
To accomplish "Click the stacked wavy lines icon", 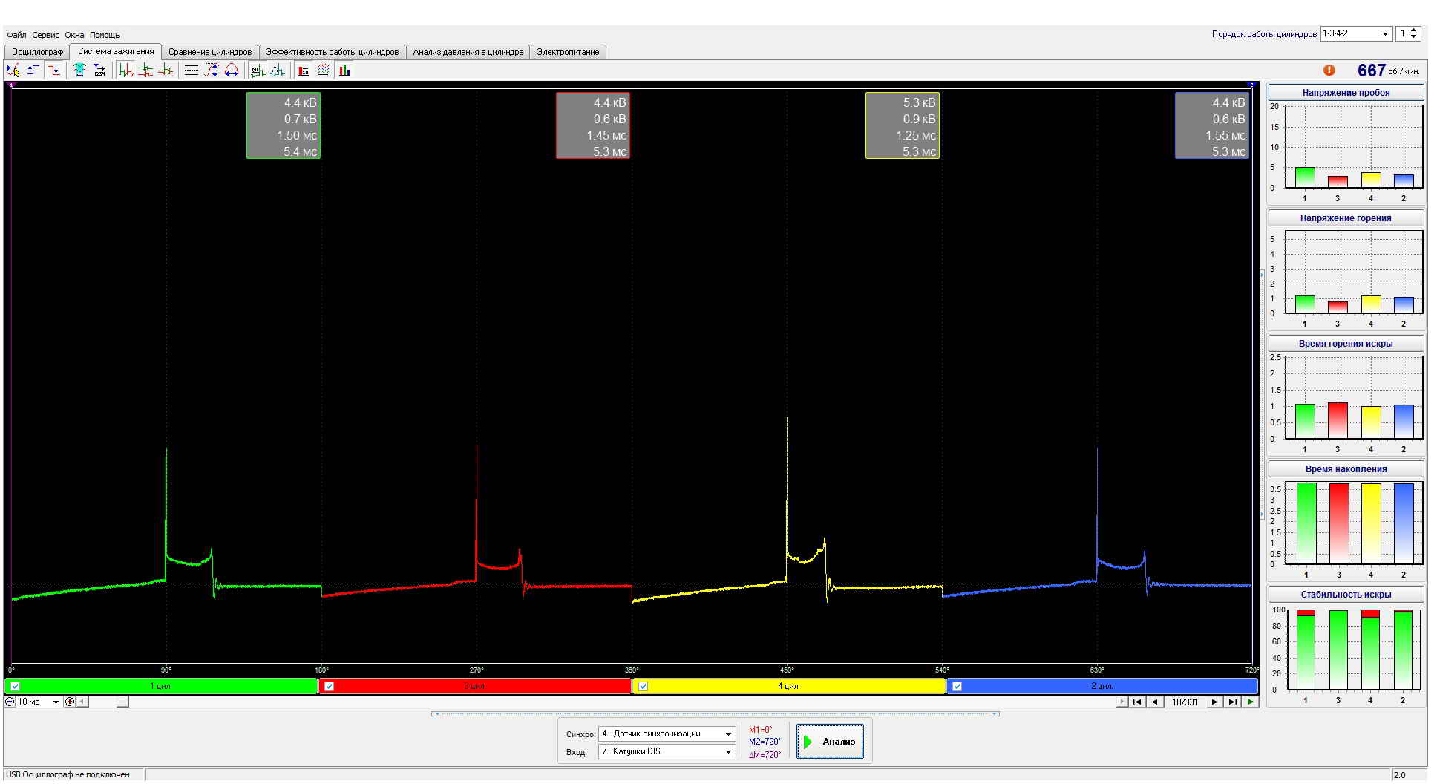I will pyautogui.click(x=324, y=71).
